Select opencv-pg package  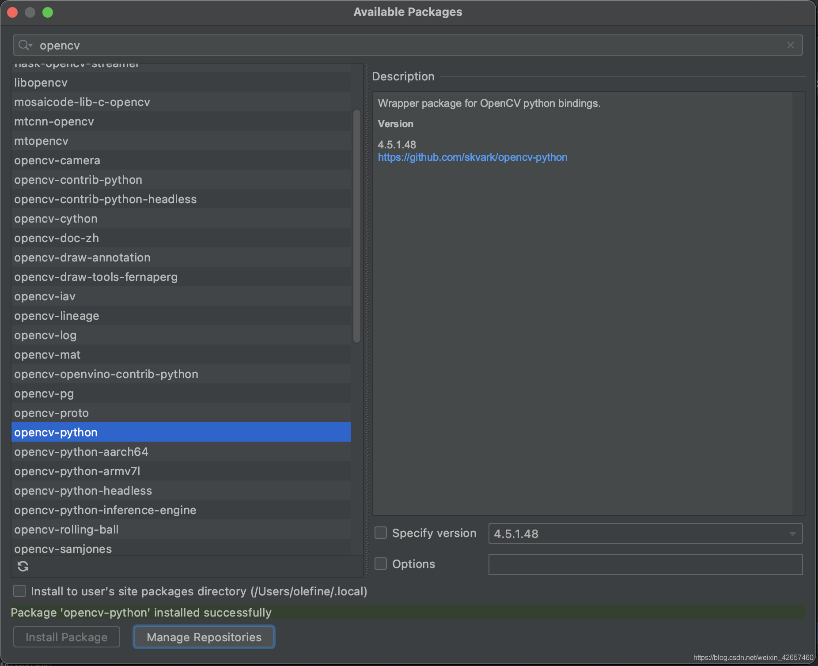point(181,394)
